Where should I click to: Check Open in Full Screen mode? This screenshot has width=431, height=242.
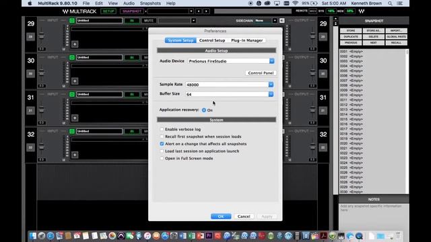tap(162, 159)
